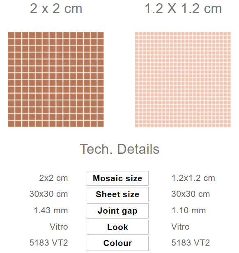The image size is (239, 253).
Task: Click the Colour label box
Action: (x=117, y=243)
